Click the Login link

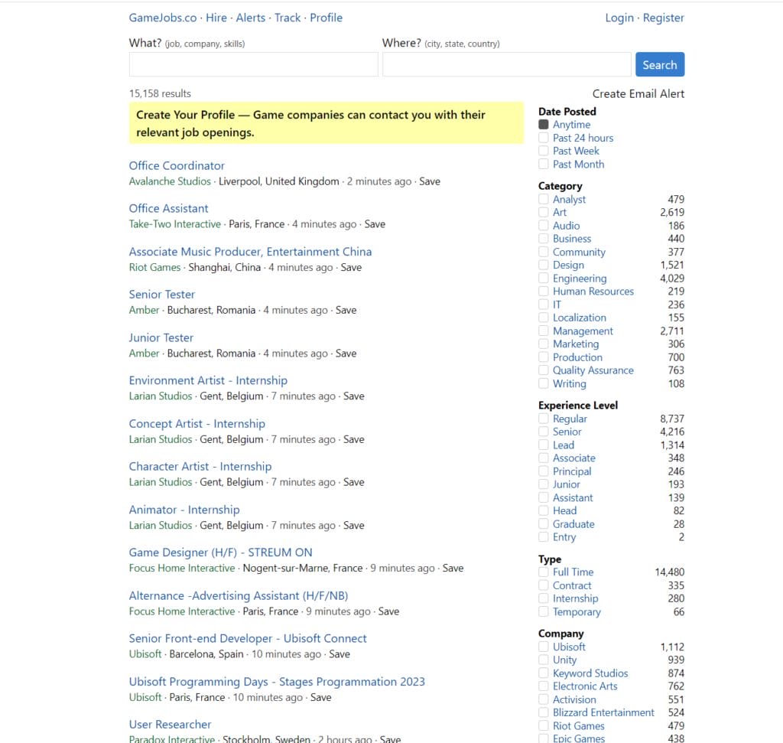tap(619, 18)
